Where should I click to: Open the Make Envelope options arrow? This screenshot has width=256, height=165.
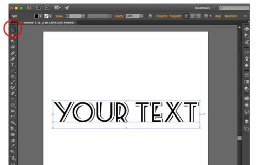pos(210,16)
